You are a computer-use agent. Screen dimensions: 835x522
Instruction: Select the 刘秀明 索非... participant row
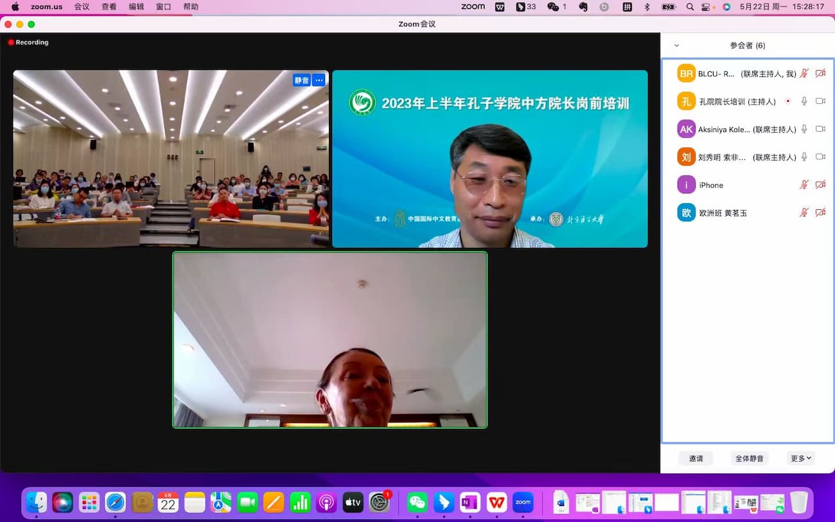748,157
